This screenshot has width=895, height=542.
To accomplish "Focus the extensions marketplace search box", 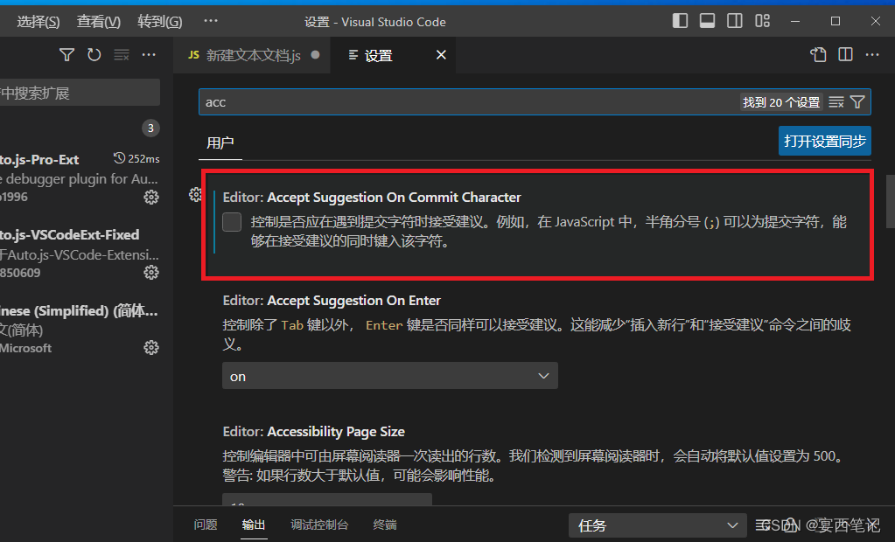I will [x=80, y=93].
